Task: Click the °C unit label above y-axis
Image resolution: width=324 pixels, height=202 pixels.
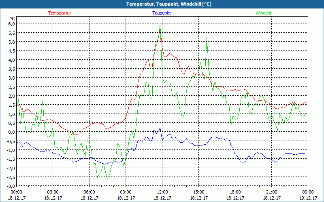Action: [x=13, y=19]
